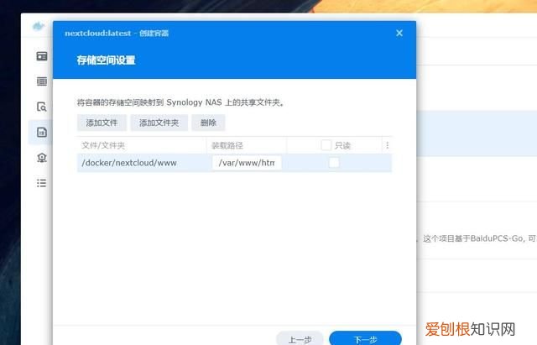Close the nextcloud create container dialog

click(x=399, y=34)
